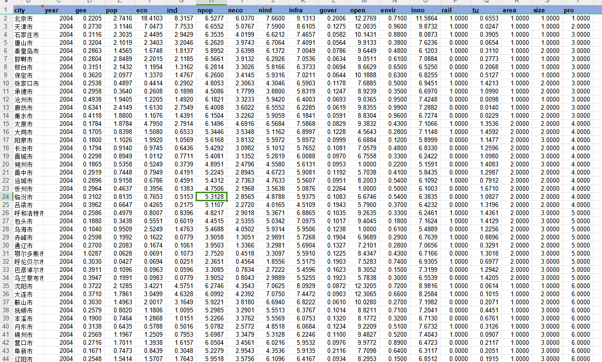
Task: Click the city cell 辽阳市
Action: click(28, 359)
